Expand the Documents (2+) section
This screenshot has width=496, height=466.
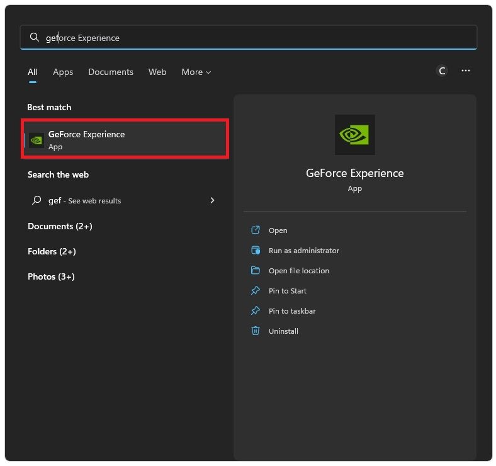coord(60,226)
